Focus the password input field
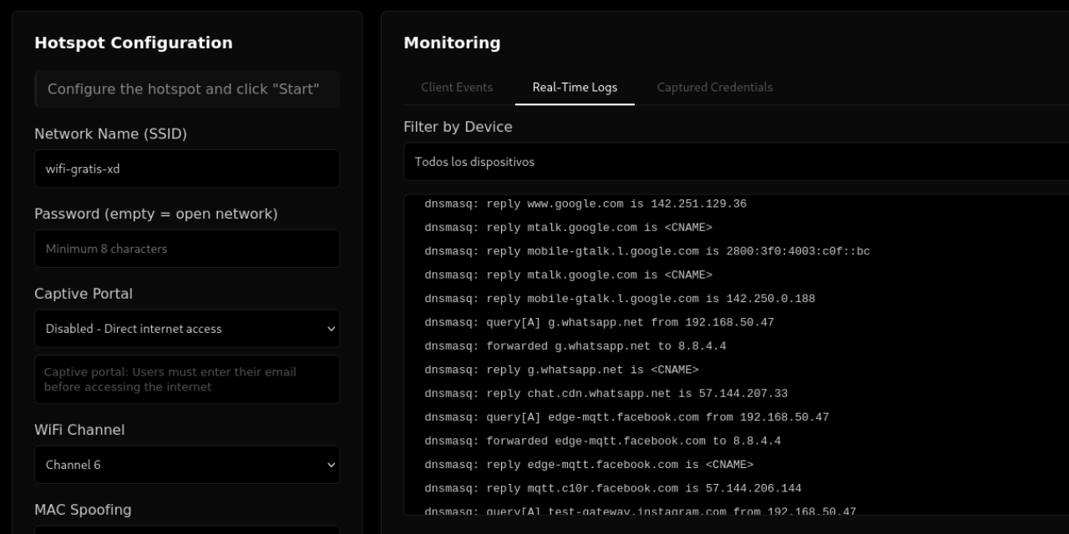 point(186,249)
